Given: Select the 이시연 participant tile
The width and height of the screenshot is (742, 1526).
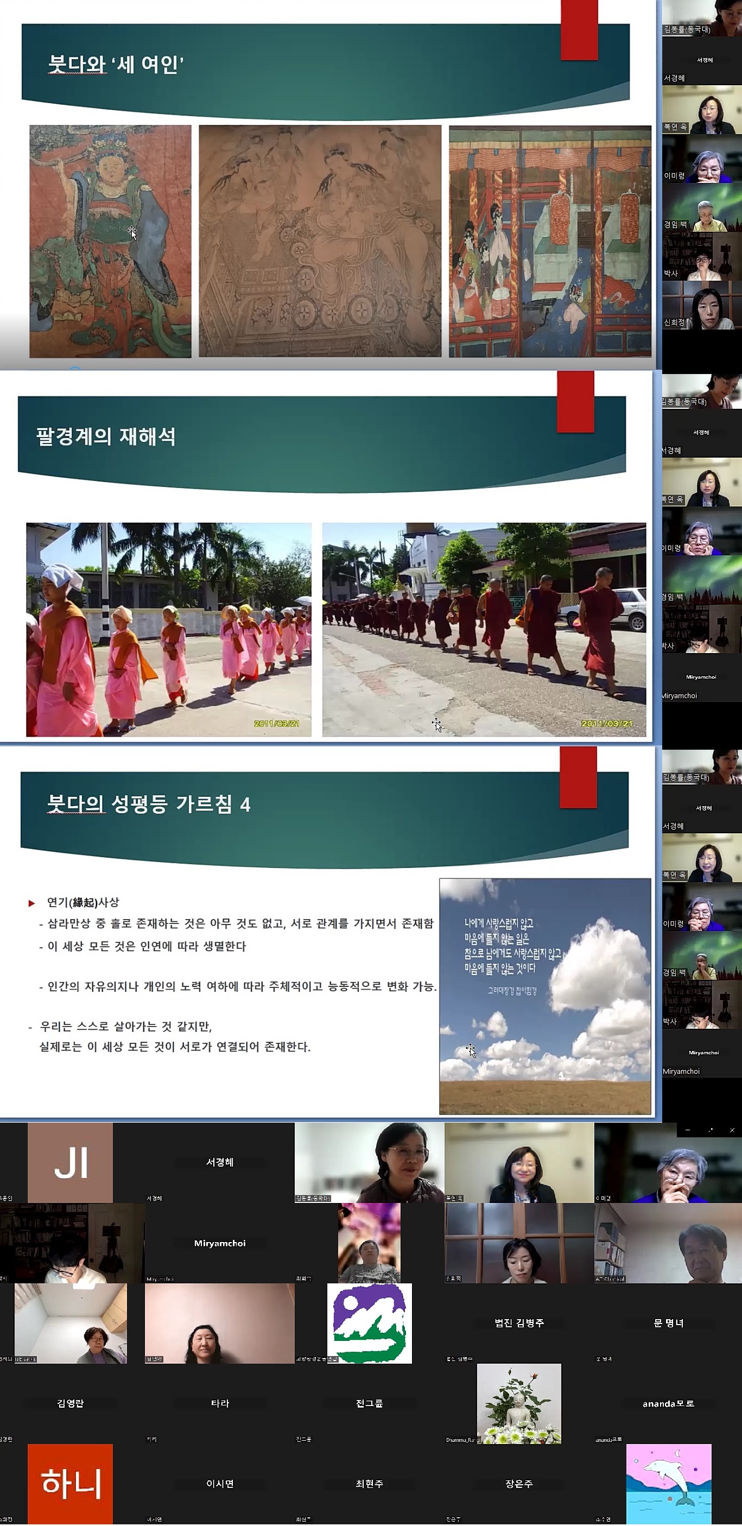Looking at the screenshot, I should pyautogui.click(x=220, y=1483).
